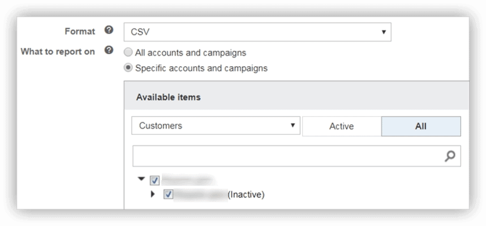Screen dimensions: 486x226
Task: Click the magnifier search icon
Action: point(450,156)
